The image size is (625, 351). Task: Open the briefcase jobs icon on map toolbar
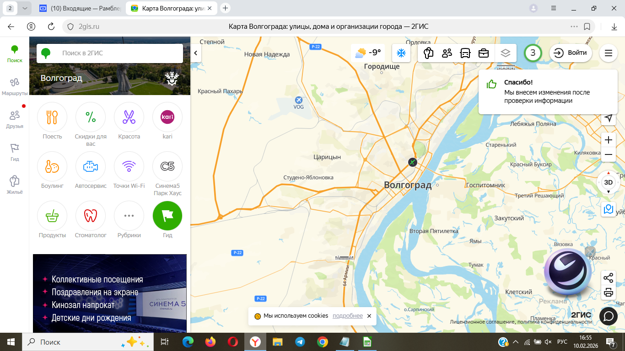coord(484,53)
